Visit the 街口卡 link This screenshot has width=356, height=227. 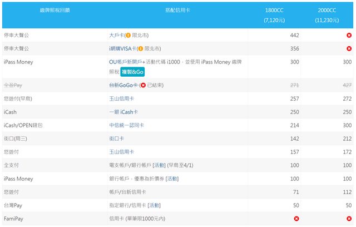[x=117, y=139]
